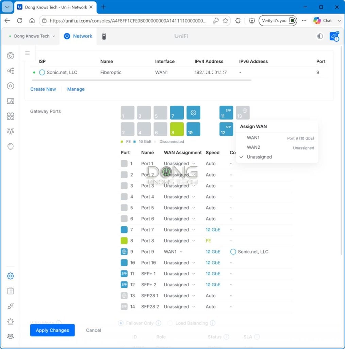Click the ISP table horizontal scrollbar
This screenshot has height=349, width=345.
coord(142,80)
